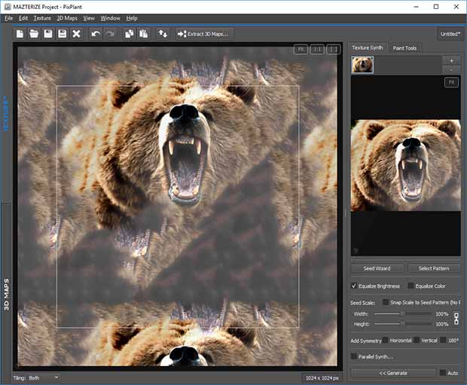Viewport: 467px width, 385px height.
Task: Toggle the width-height link chain icon
Action: (x=456, y=319)
